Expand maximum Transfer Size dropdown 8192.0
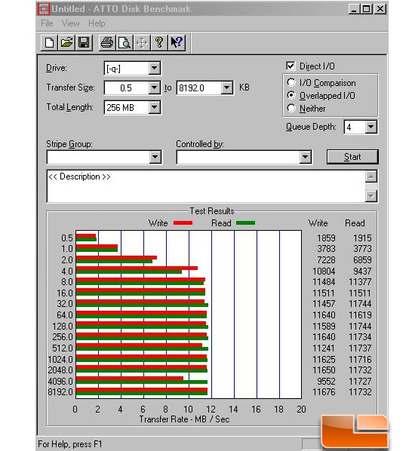415x451 pixels. (227, 87)
